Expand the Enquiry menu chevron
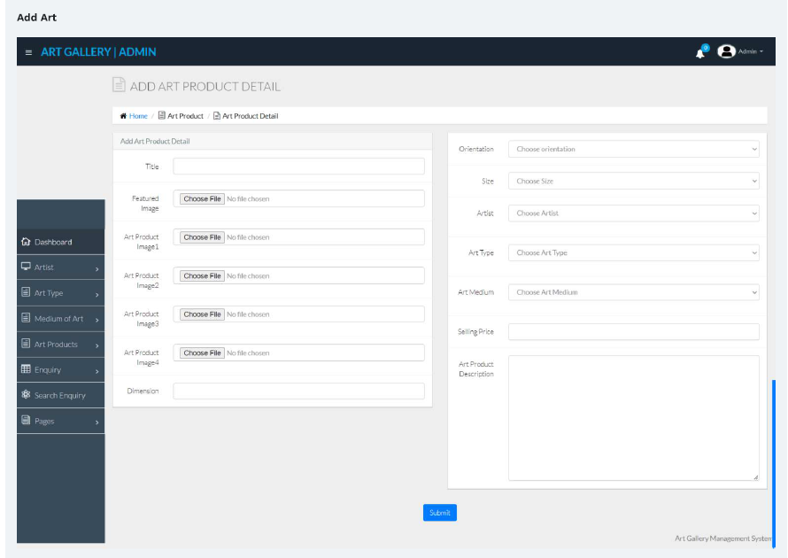This screenshot has width=788, height=558. [x=97, y=371]
